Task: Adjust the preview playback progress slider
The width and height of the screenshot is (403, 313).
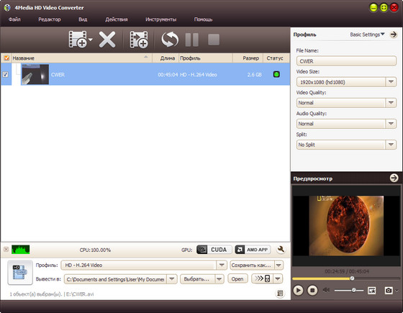Action: point(352,278)
